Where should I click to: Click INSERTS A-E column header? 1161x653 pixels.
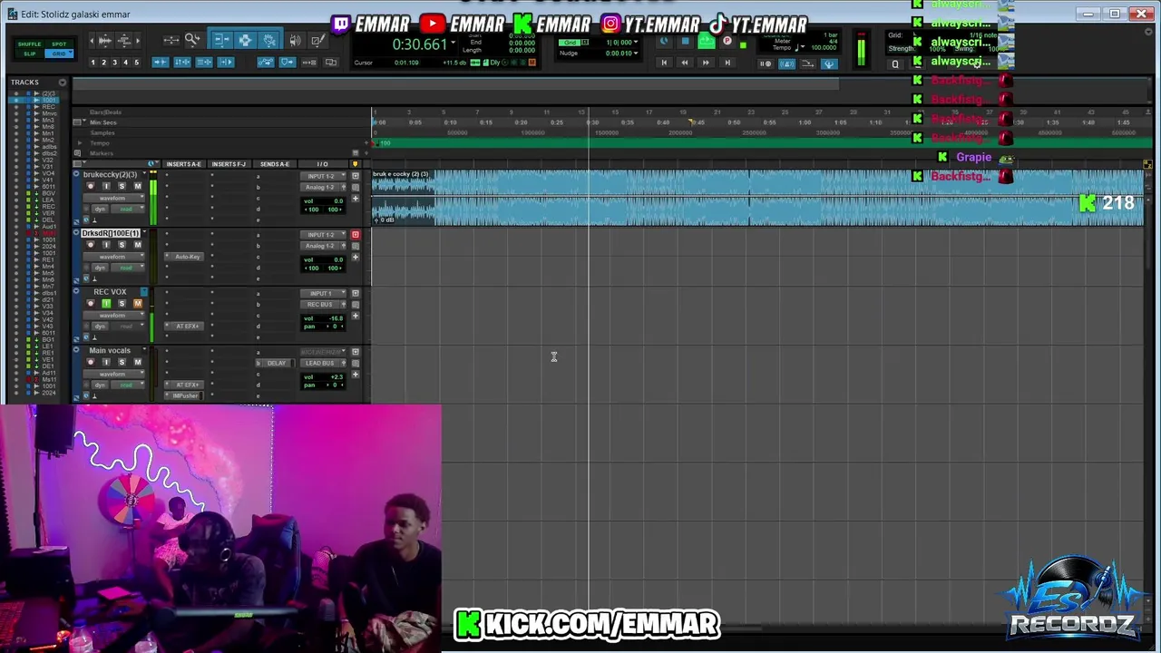click(x=184, y=164)
